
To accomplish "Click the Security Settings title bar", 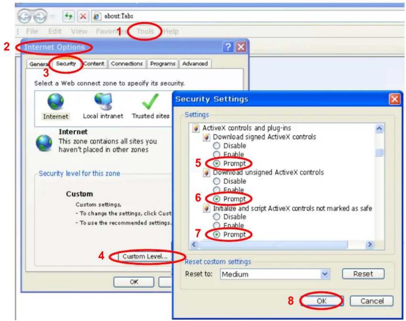I will point(288,99).
